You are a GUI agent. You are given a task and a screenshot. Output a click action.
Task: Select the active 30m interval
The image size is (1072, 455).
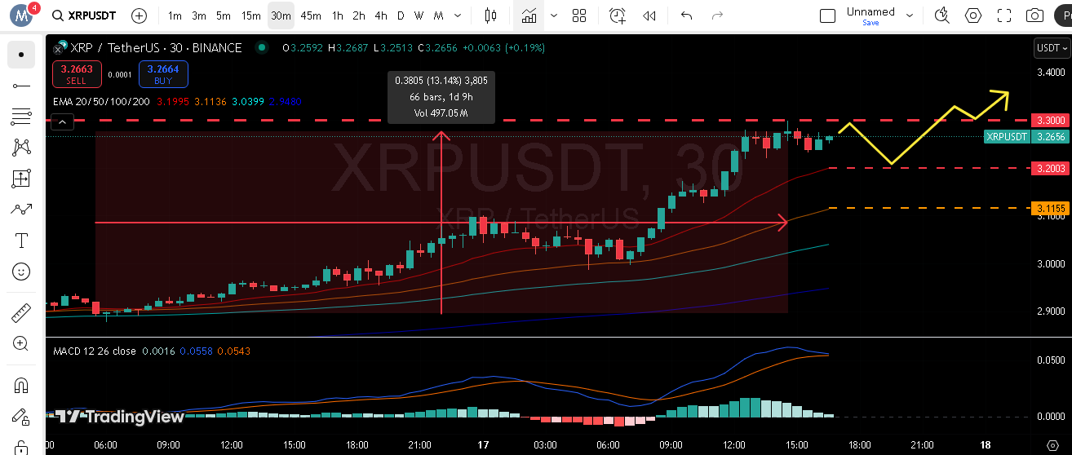(x=281, y=15)
